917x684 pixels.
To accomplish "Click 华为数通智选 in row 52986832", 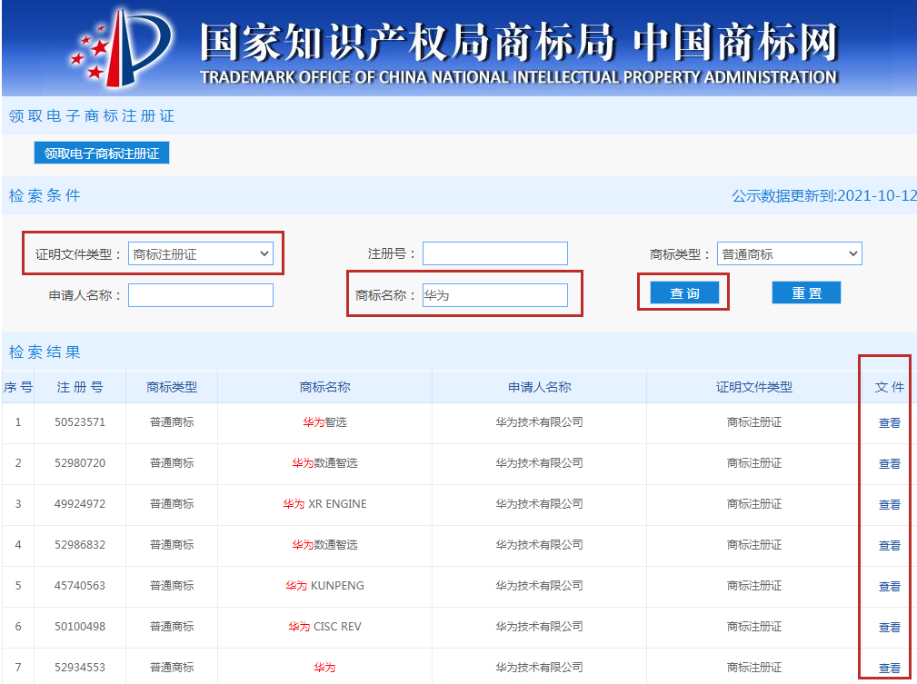I will [324, 545].
